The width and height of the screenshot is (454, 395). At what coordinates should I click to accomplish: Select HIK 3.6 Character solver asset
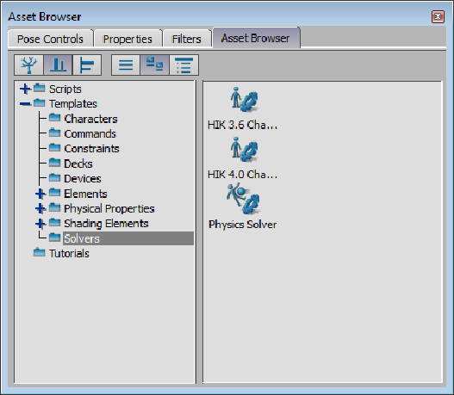[243, 108]
